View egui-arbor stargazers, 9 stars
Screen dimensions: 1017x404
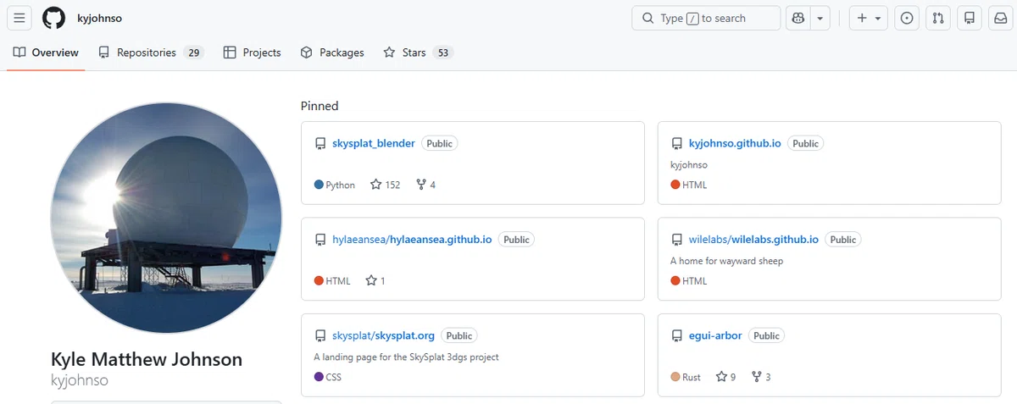coord(725,377)
